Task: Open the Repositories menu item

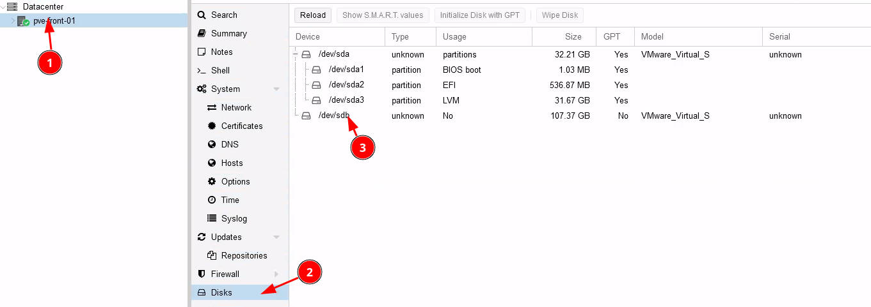Action: [x=244, y=255]
